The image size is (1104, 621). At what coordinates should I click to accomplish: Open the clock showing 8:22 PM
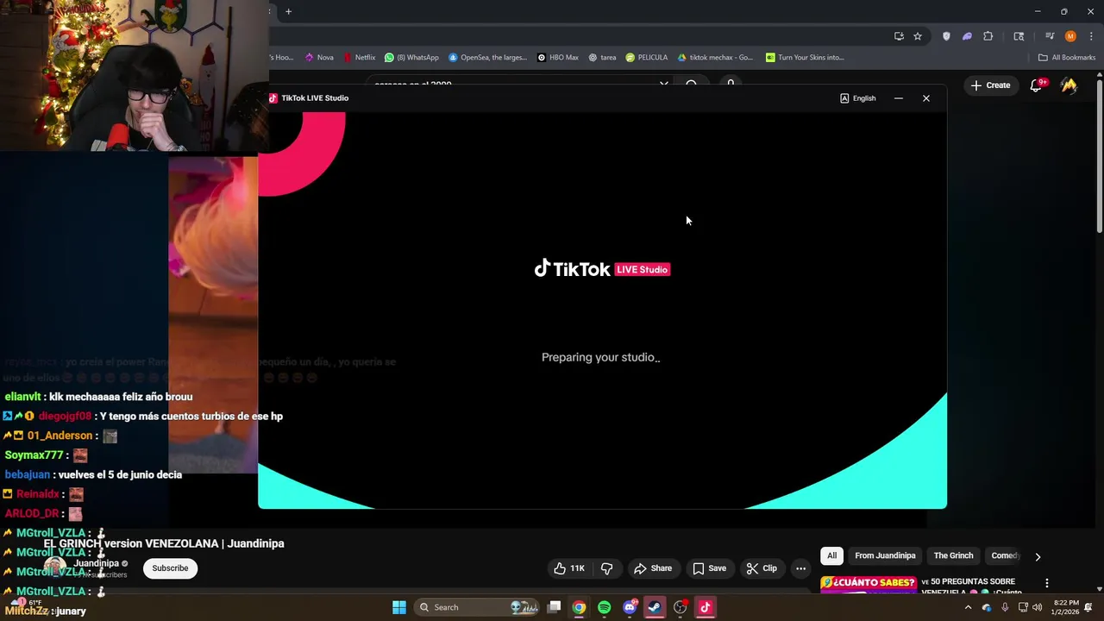pyautogui.click(x=1065, y=607)
